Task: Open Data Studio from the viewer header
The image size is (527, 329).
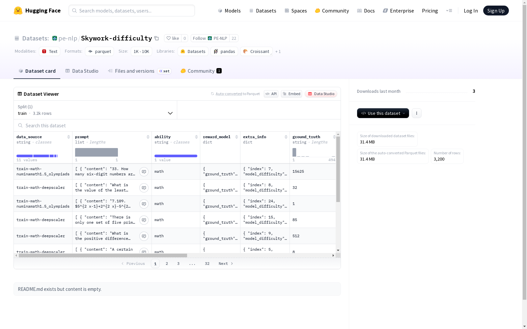Action: point(321,94)
